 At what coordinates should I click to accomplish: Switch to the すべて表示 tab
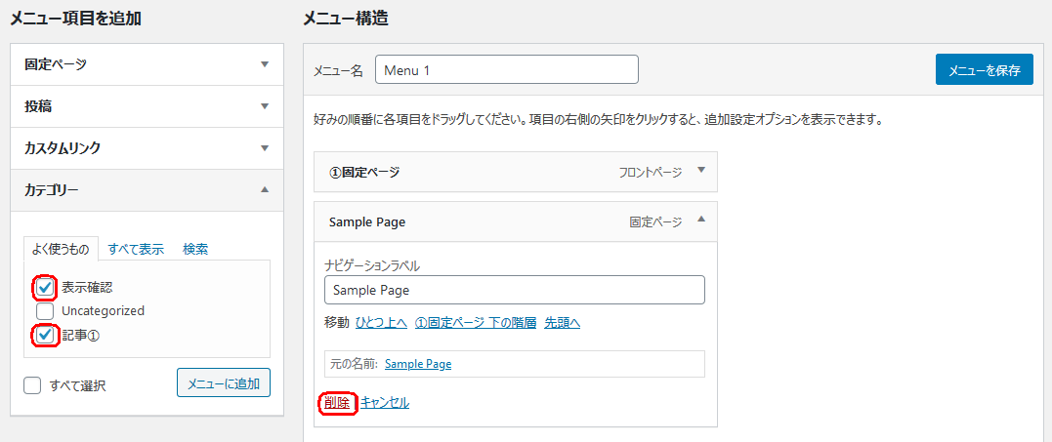[136, 249]
